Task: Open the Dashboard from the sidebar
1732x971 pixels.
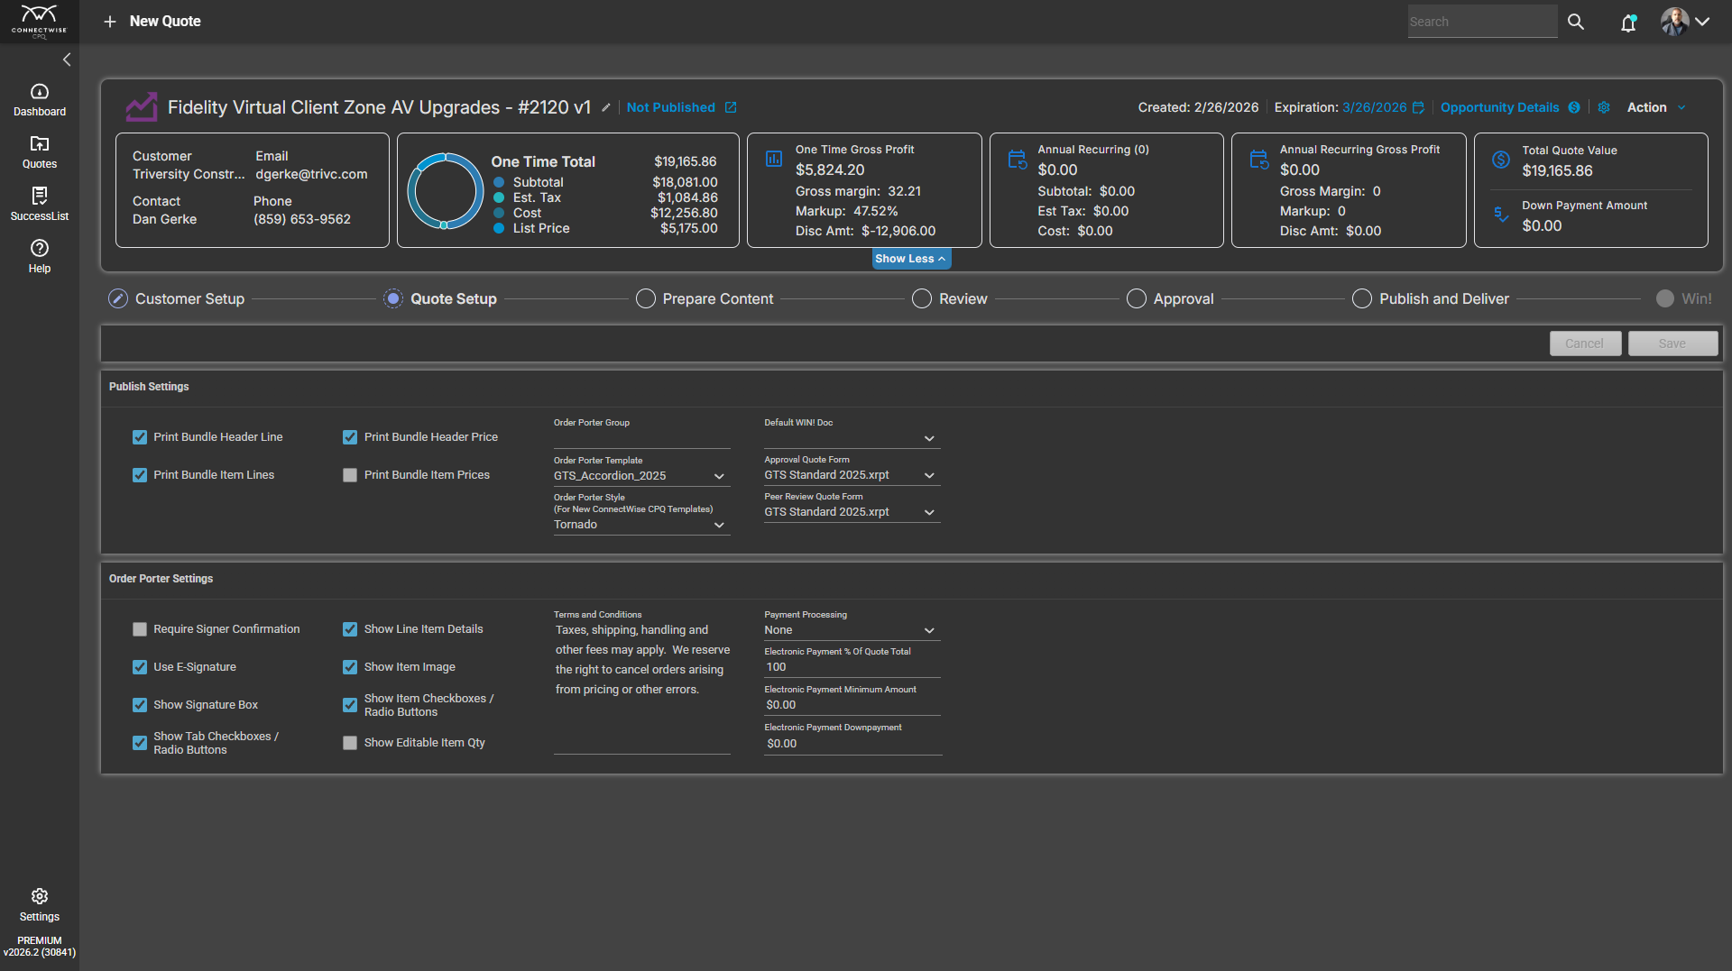Action: 40,100
